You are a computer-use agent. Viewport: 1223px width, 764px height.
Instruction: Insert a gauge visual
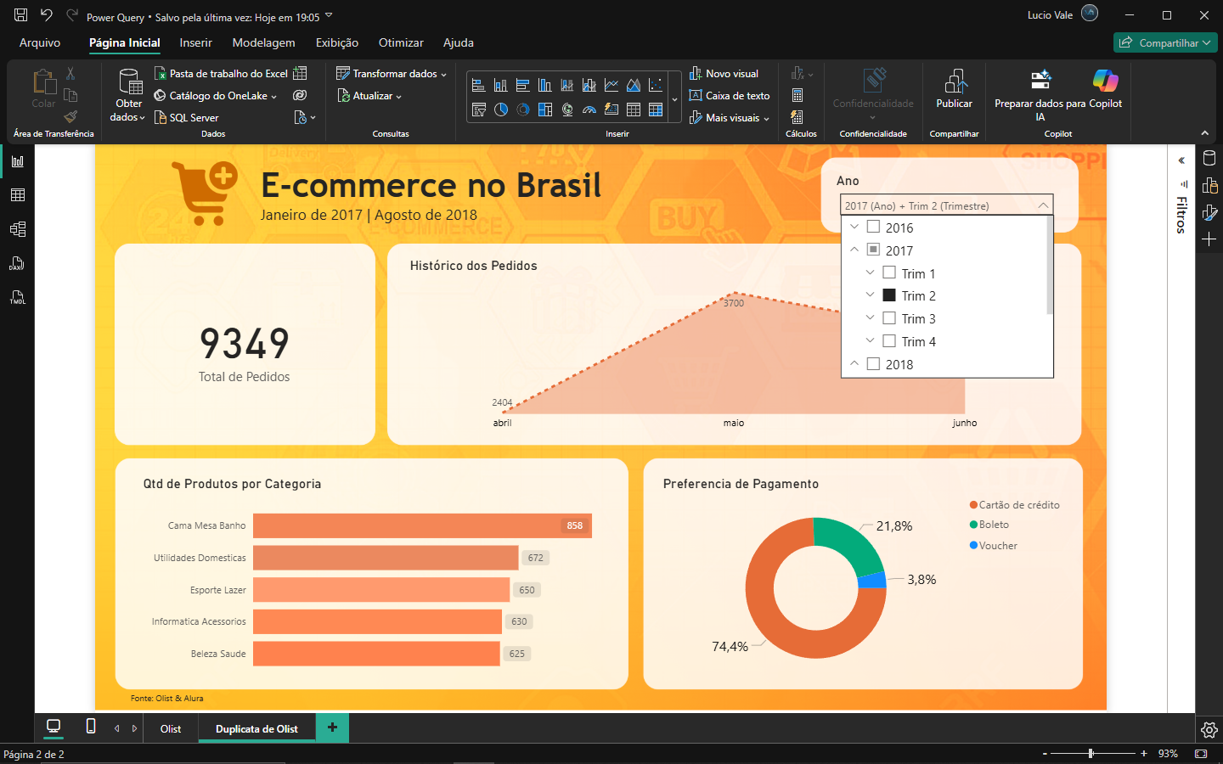(589, 110)
